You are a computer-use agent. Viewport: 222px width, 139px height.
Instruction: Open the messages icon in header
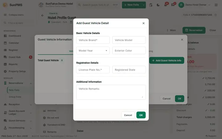click(x=173, y=5)
